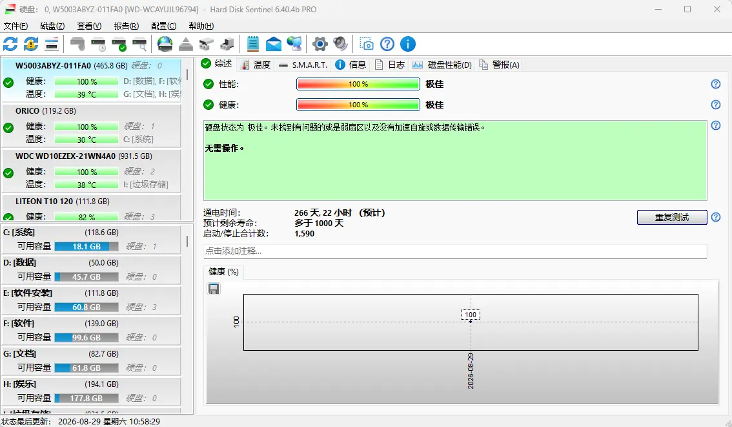The image size is (732, 427).
Task: Click the camera screenshot toolbar icon
Action: 367,45
